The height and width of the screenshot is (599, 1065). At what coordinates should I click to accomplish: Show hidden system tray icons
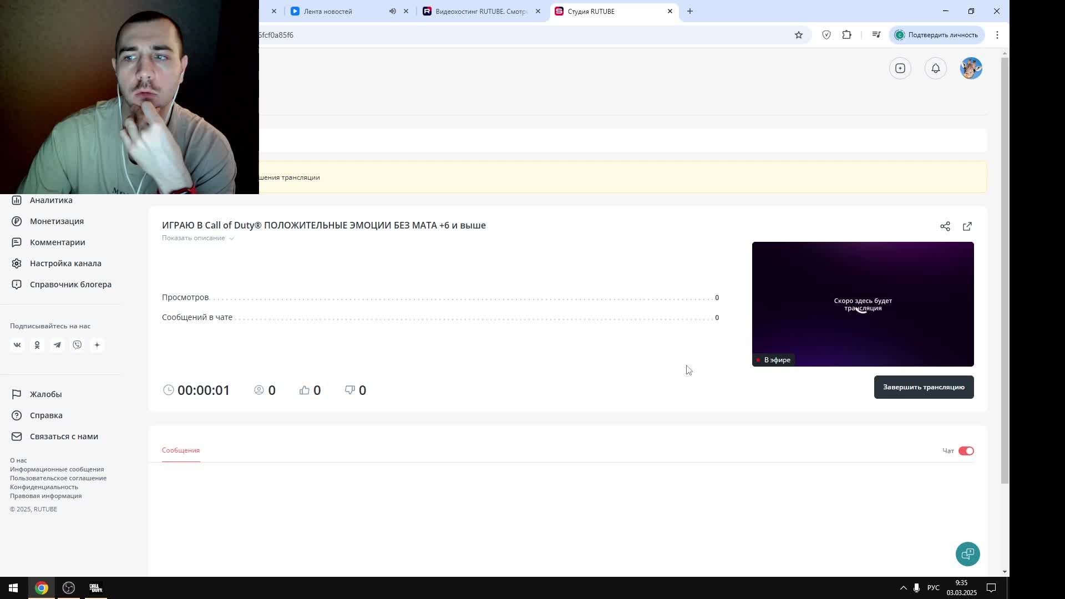[x=903, y=588]
